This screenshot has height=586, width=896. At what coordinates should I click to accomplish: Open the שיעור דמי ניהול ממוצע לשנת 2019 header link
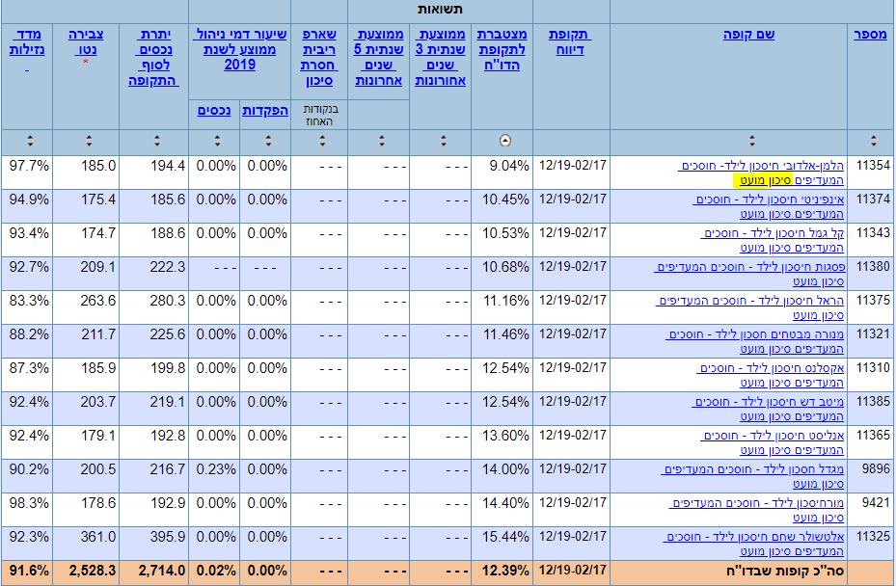click(x=239, y=50)
